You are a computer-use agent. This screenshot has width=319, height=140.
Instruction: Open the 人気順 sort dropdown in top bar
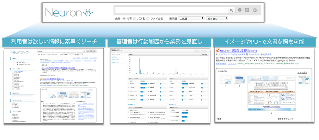pos(191,18)
